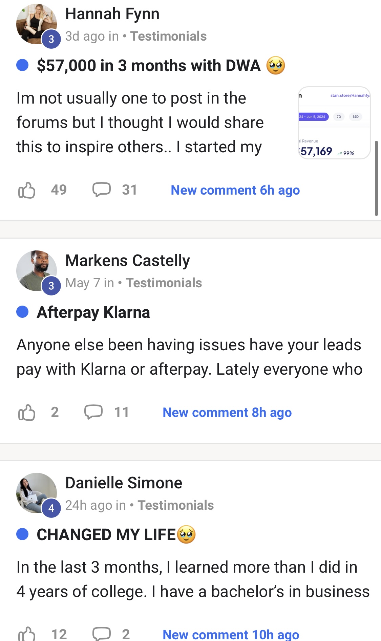
Task: Open the Afterpay Klarna post title
Action: tap(93, 312)
